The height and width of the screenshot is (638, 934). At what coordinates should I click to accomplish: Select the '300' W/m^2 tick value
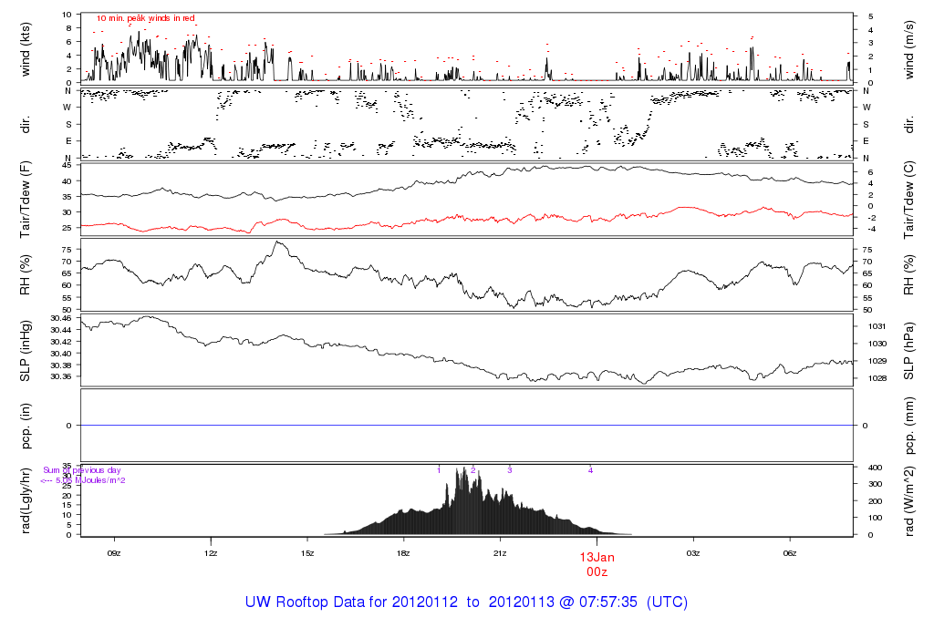pyautogui.click(x=875, y=485)
